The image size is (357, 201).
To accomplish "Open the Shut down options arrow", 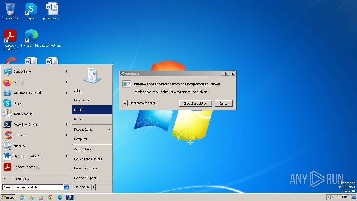I will point(94,187).
